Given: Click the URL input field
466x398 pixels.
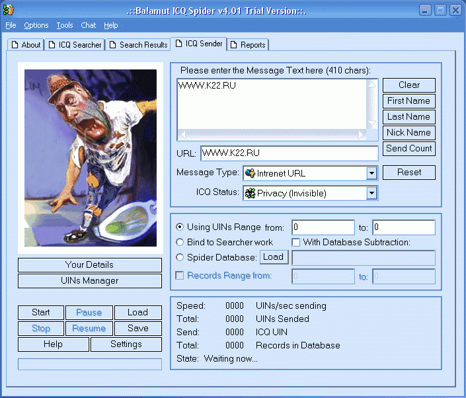Looking at the screenshot, I should pos(289,153).
